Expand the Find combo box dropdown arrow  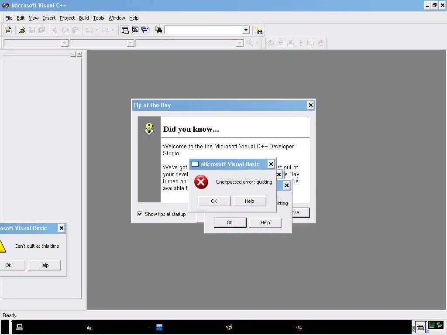(x=246, y=30)
